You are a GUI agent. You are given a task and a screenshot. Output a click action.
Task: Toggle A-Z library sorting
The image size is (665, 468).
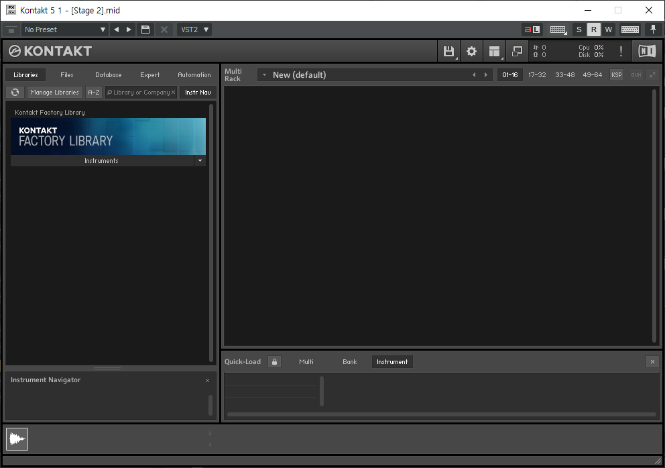click(94, 92)
